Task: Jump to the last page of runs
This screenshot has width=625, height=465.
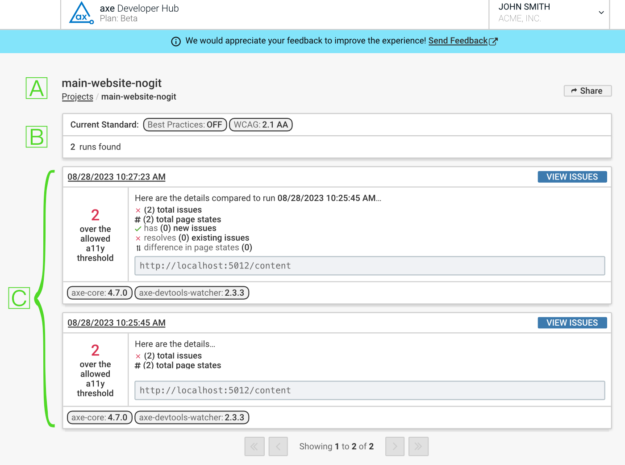Action: click(x=418, y=446)
